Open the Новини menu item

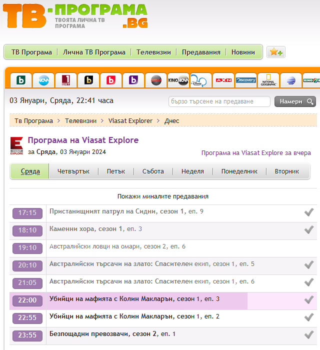click(x=243, y=52)
